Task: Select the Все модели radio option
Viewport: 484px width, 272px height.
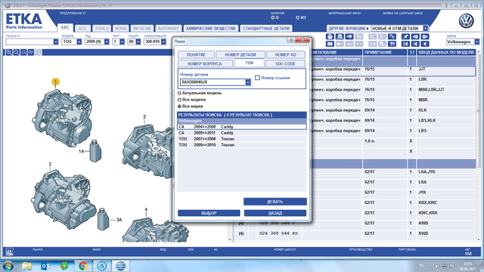Action: pos(179,100)
